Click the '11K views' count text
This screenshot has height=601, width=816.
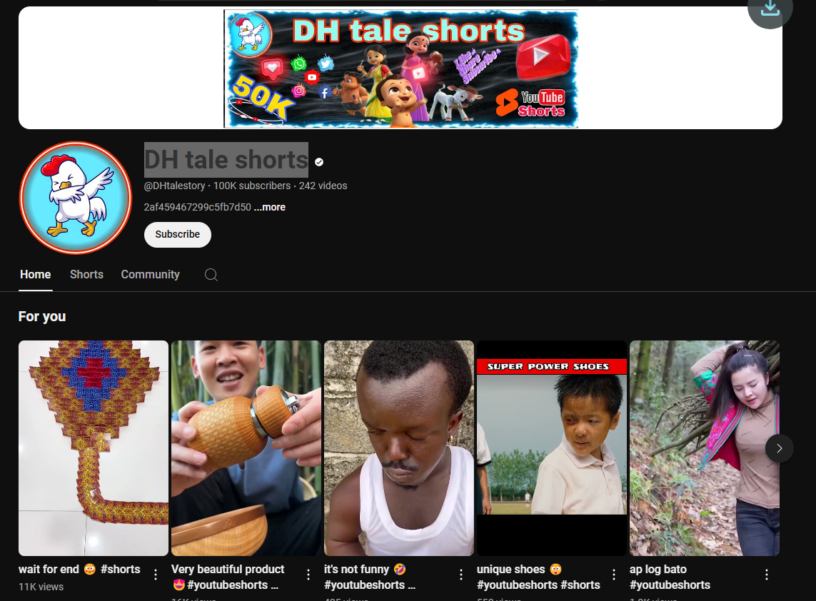coord(41,587)
